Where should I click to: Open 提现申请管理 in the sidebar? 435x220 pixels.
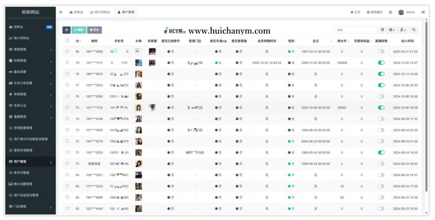coord(29,150)
